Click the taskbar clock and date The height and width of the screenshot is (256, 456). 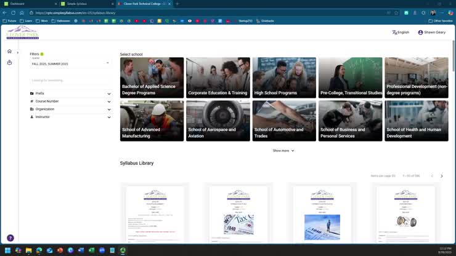(x=445, y=250)
